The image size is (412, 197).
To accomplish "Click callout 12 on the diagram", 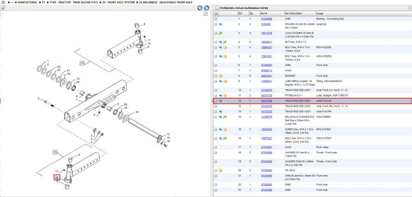I will click(x=57, y=178).
